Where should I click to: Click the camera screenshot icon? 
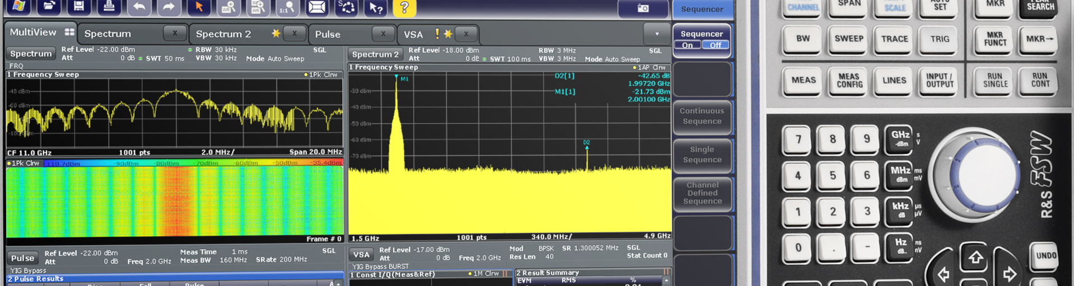(643, 8)
